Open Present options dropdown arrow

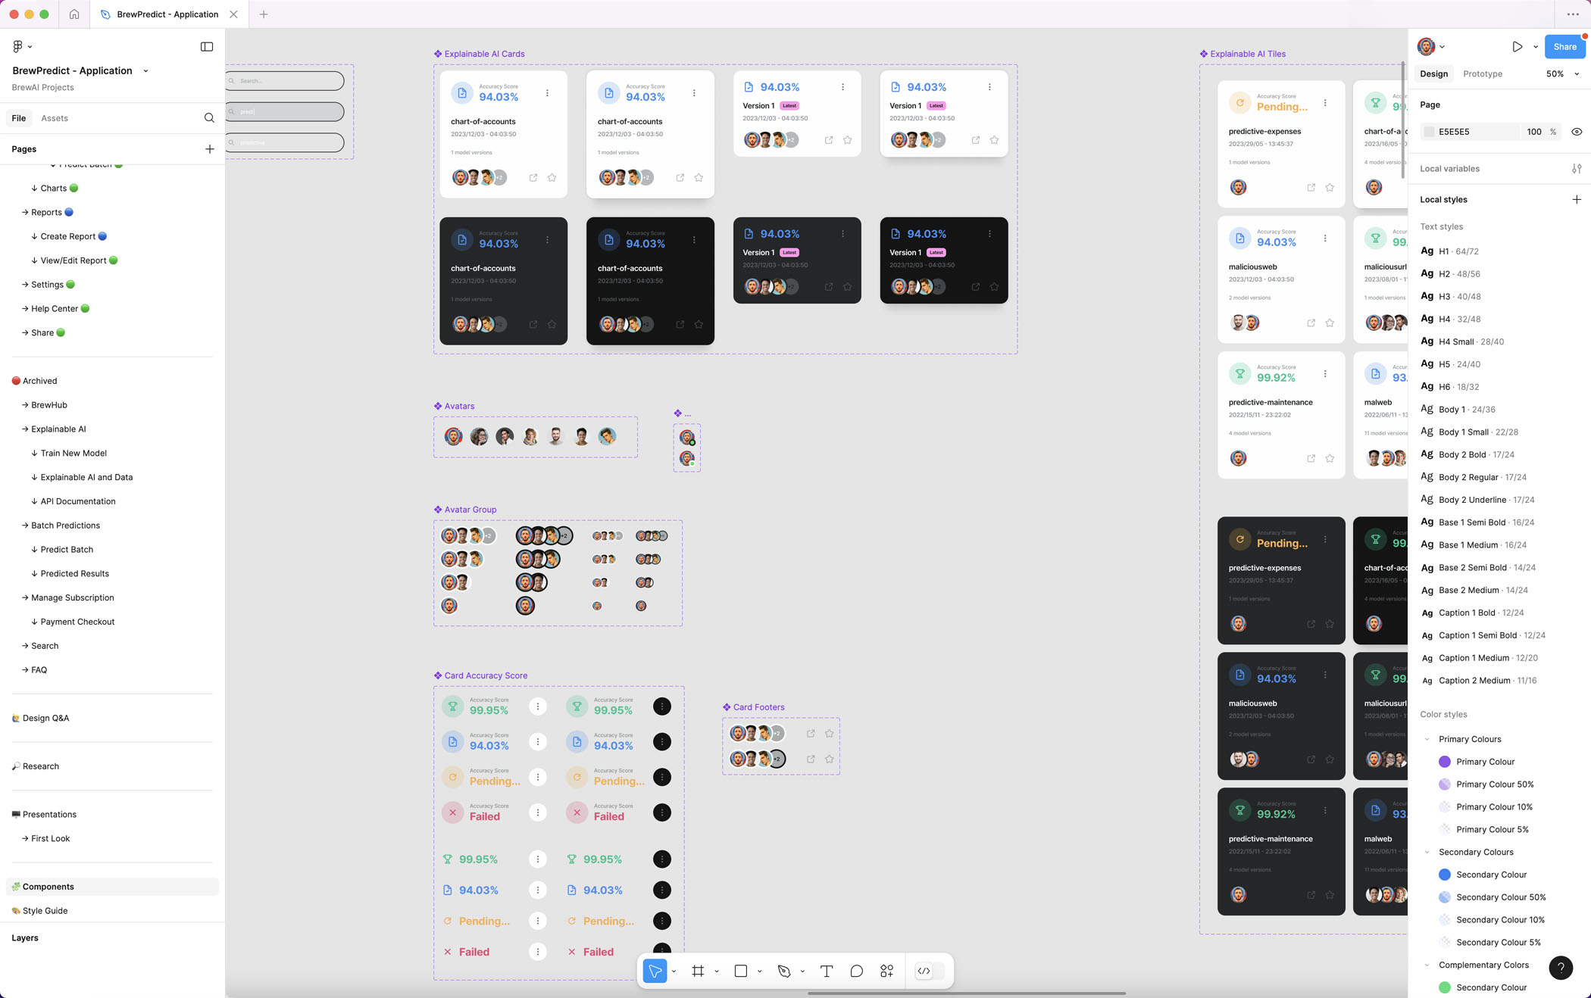(1536, 47)
